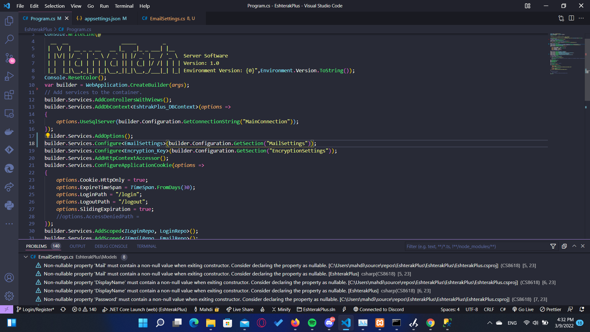
Task: Open the Python sidebar icon
Action: point(9,205)
